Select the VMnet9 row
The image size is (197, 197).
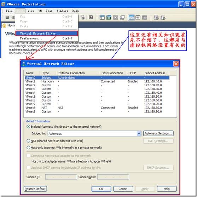(97, 111)
